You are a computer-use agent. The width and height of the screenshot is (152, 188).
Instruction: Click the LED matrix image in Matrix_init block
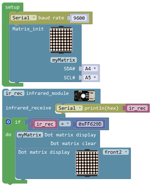[x=61, y=40]
